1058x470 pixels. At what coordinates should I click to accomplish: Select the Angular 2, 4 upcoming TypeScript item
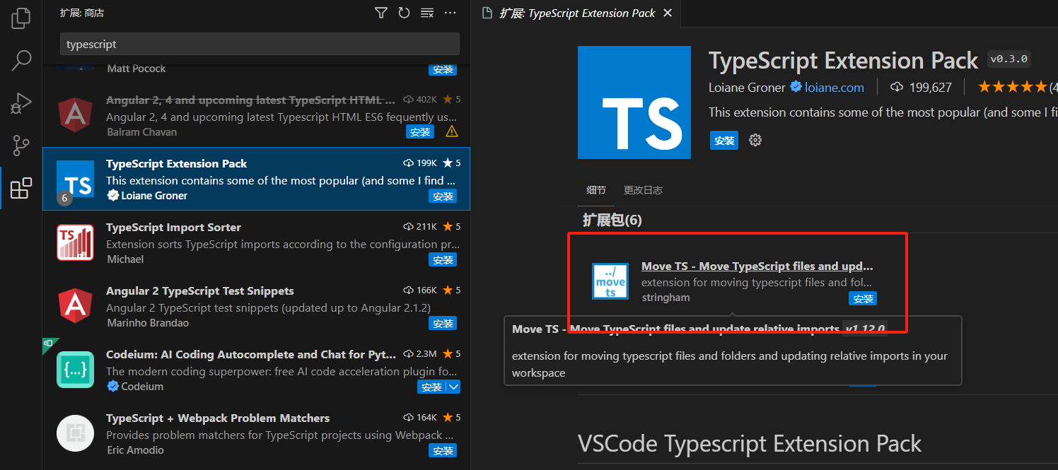click(x=256, y=115)
